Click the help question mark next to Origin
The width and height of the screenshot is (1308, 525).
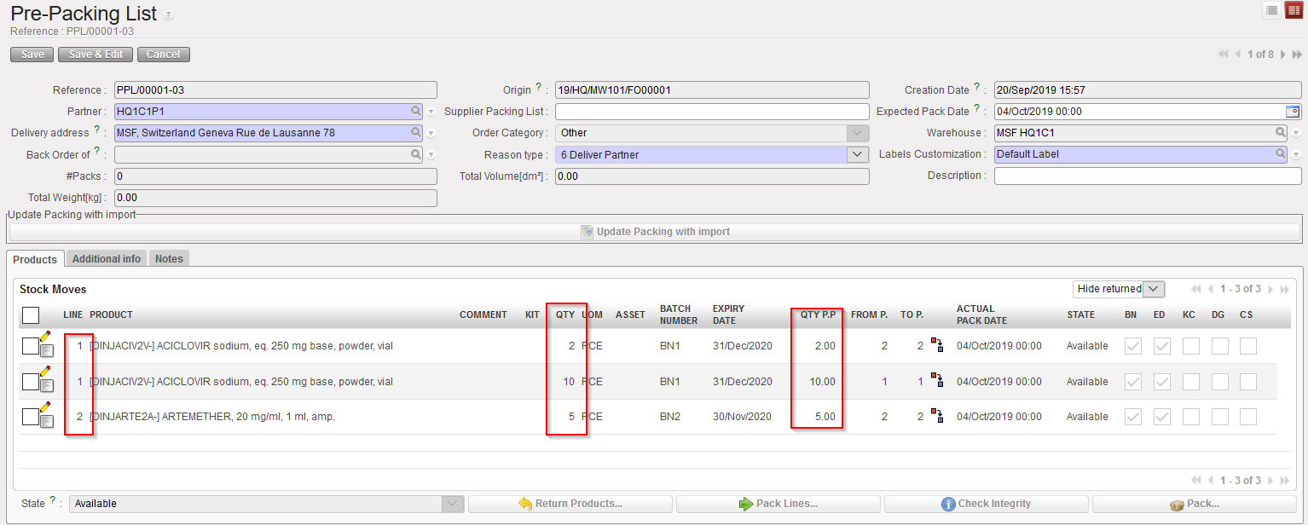(539, 89)
